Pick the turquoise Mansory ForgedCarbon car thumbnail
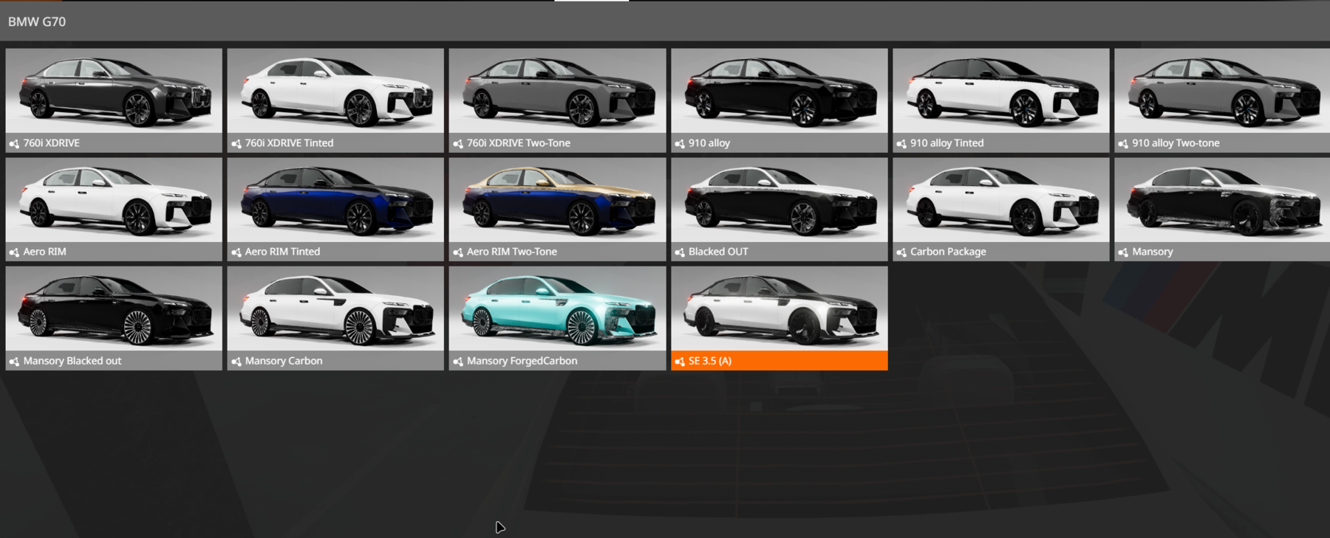The image size is (1330, 538). tap(557, 309)
